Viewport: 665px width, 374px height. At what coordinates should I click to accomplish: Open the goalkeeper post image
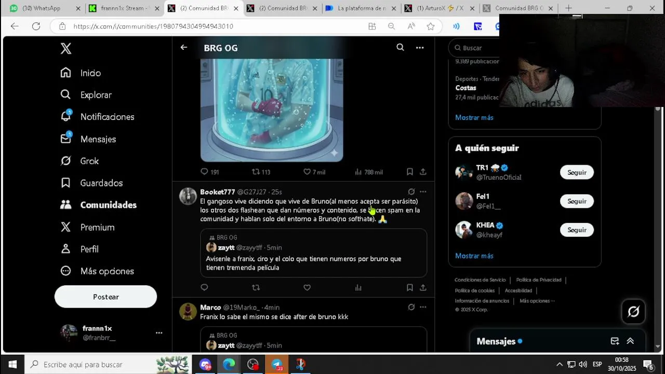click(272, 110)
